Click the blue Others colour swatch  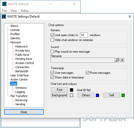coord(97,95)
